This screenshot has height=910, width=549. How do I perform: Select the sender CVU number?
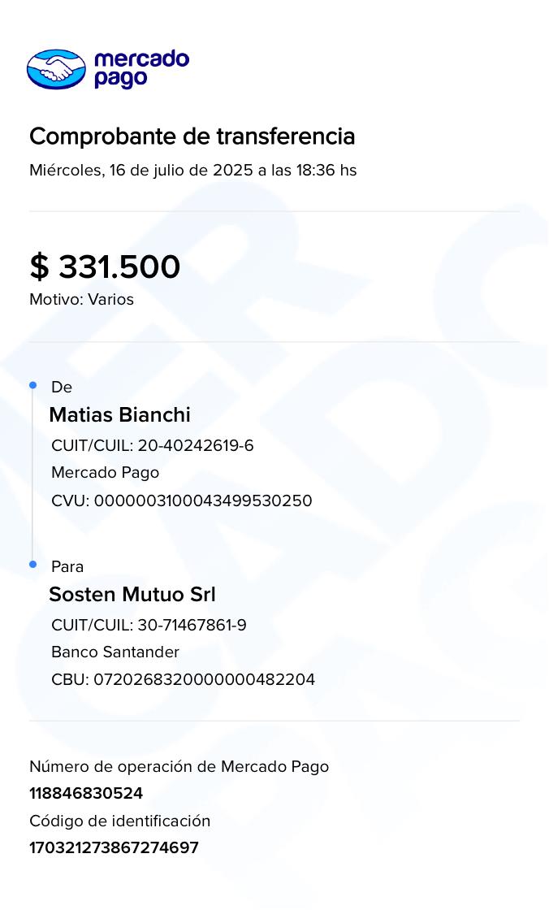pos(181,500)
